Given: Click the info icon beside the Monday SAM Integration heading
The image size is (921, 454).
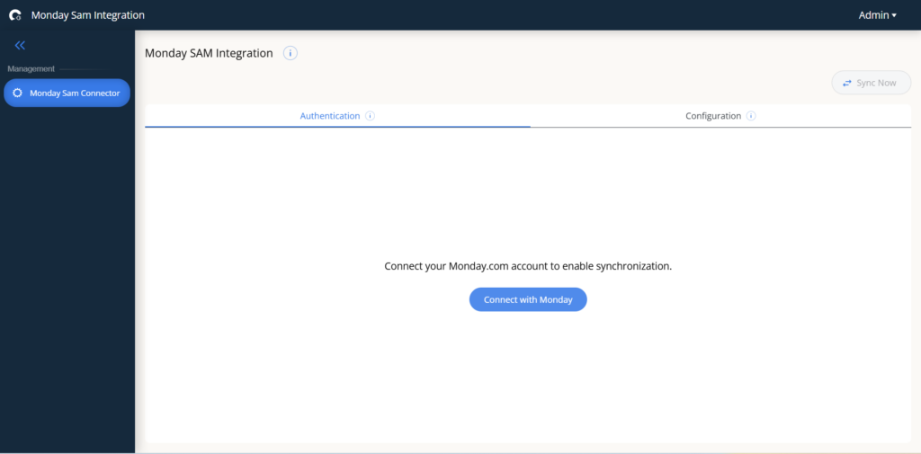Looking at the screenshot, I should 290,53.
